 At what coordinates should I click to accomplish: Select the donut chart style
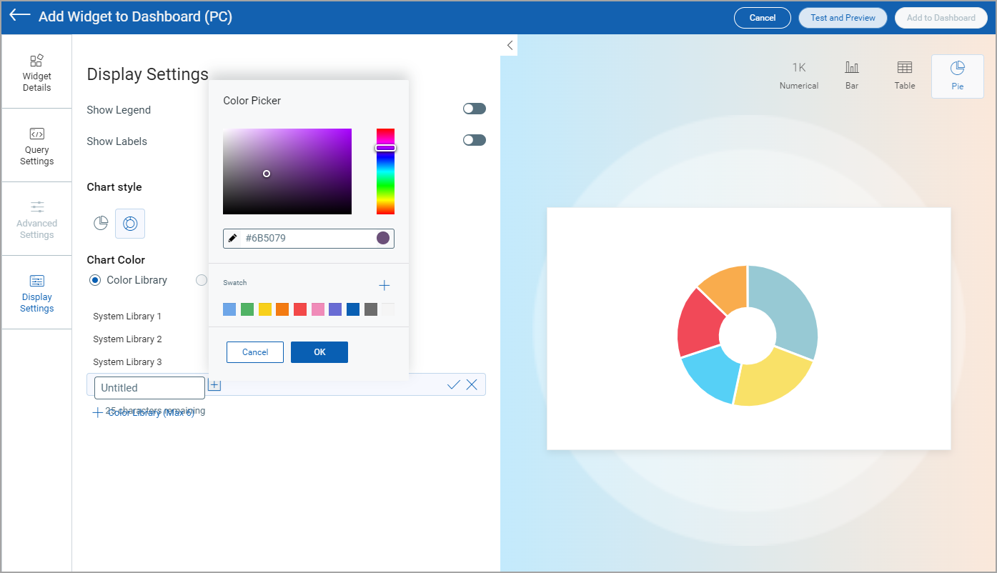coord(130,223)
